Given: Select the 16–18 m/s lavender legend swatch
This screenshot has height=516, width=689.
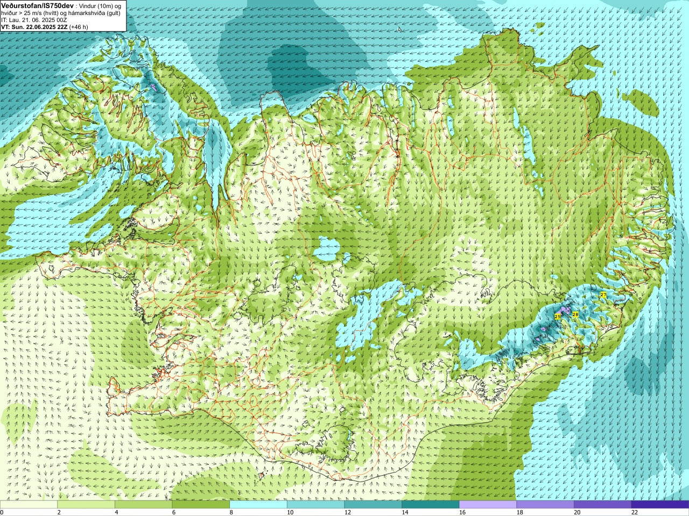Looking at the screenshot, I should point(488,505).
